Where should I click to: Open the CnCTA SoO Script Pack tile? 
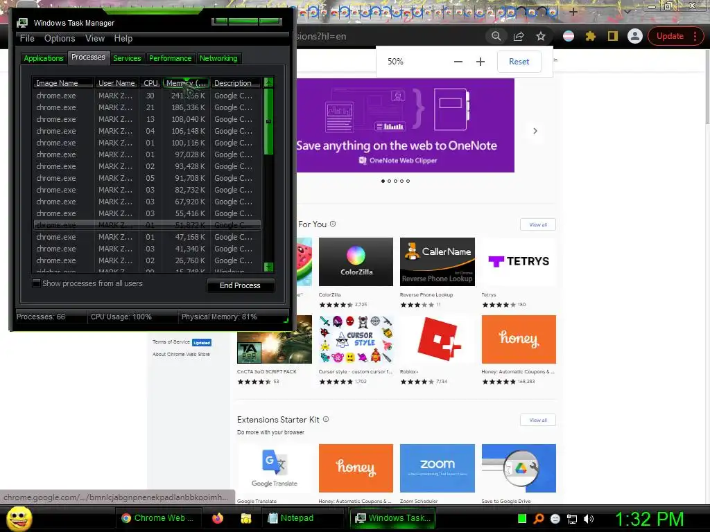click(x=275, y=339)
